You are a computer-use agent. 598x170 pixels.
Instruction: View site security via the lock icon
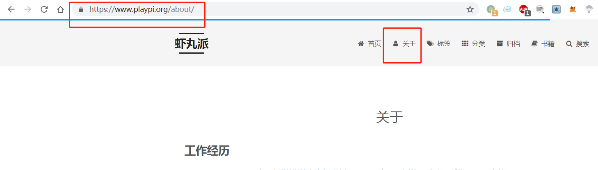pos(81,9)
